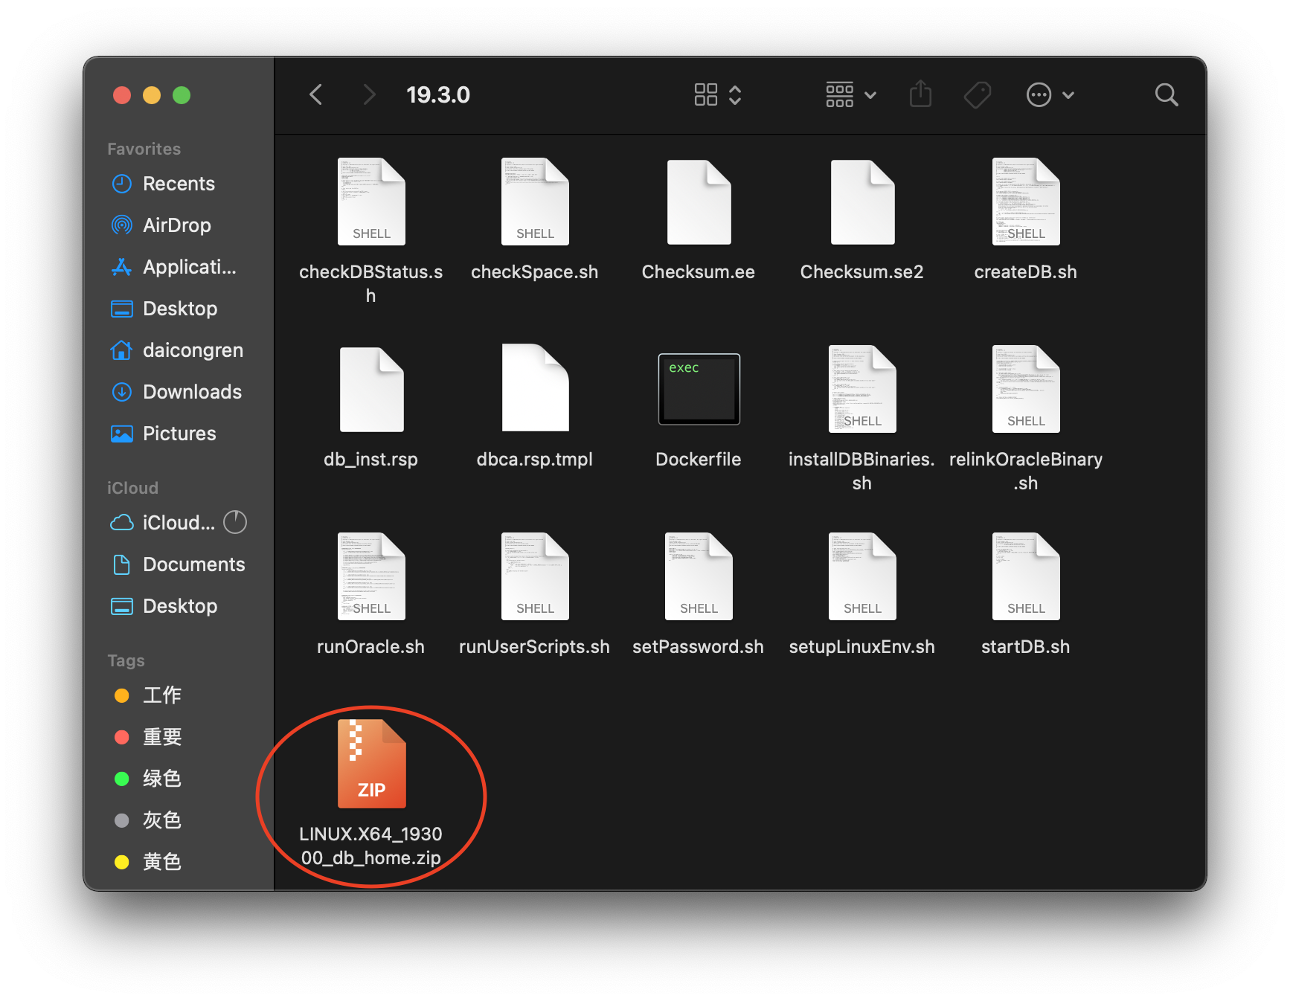Image resolution: width=1290 pixels, height=1001 pixels.
Task: Select the 黄色 yellow tag
Action: coord(161,862)
